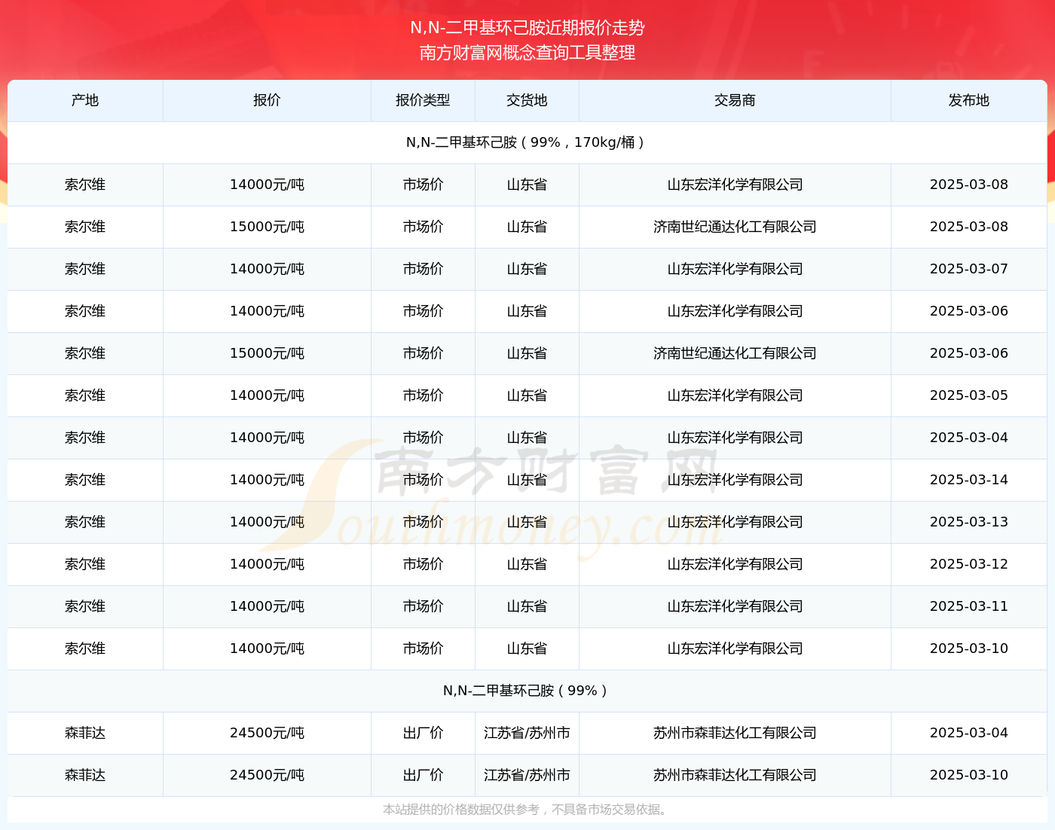The width and height of the screenshot is (1055, 830).
Task: Click 森菲达 in the 2025-03-04 苏州 row
Action: coord(85,733)
